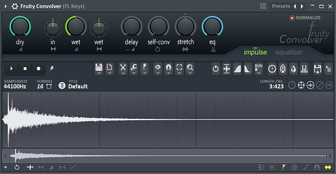Click the preset browser grid icon
The image size is (336, 174).
pyautogui.click(x=263, y=6)
